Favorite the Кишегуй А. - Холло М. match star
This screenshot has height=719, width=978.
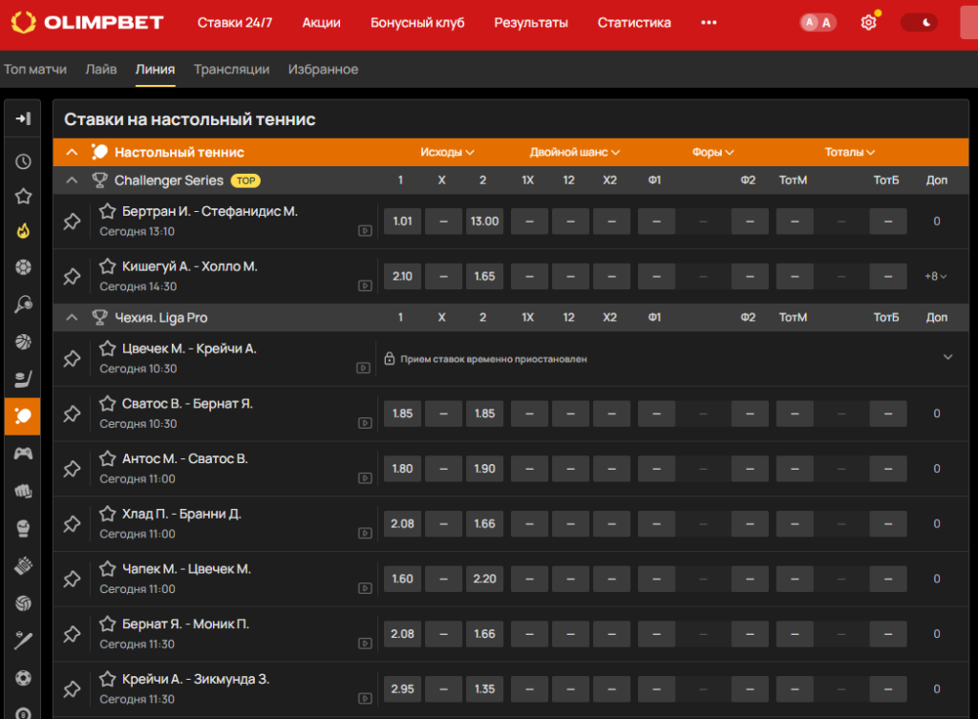pyautogui.click(x=107, y=266)
